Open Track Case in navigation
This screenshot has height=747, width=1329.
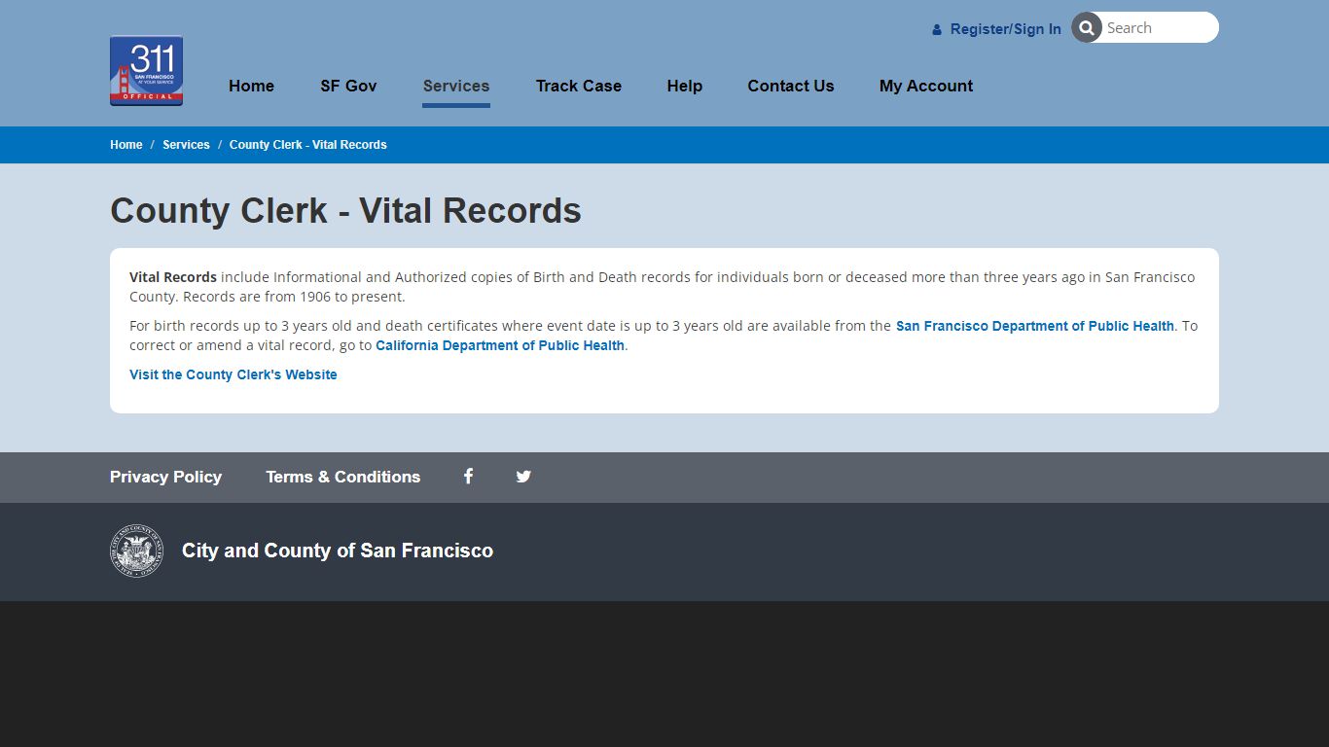click(x=578, y=86)
